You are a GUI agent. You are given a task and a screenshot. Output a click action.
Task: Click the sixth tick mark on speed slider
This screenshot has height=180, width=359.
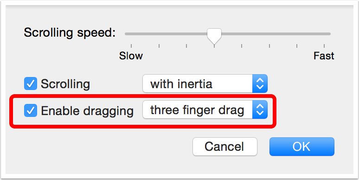(x=269, y=46)
